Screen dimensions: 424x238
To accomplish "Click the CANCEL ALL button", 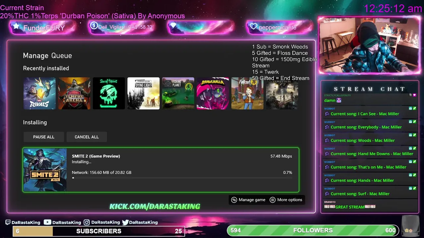I will click(87, 137).
